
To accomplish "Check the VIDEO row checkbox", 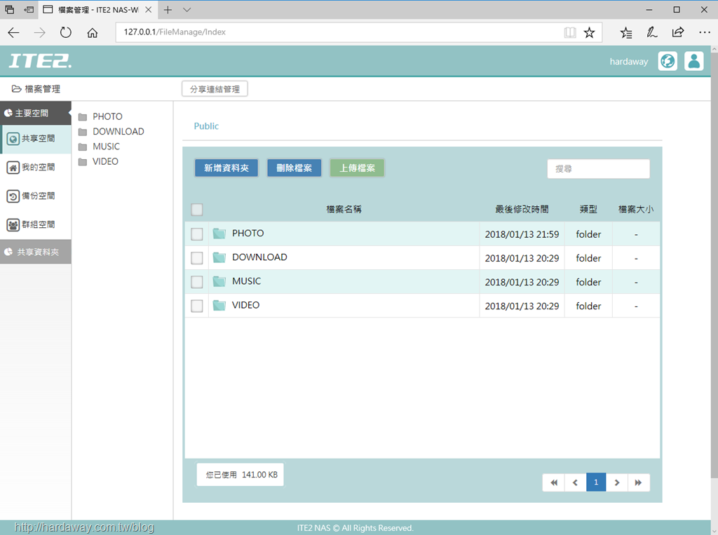I will point(197,306).
